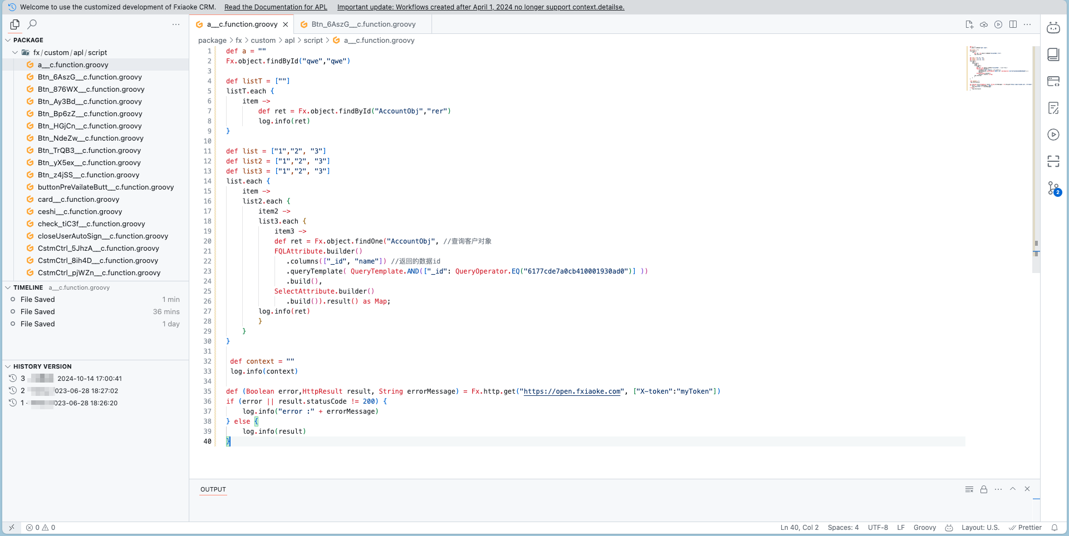Viewport: 1069px width, 536px height.
Task: Run script using editor toolbar play icon
Action: (x=998, y=24)
